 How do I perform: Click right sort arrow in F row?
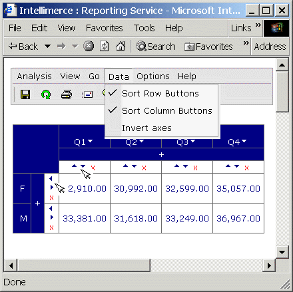[x=52, y=188]
